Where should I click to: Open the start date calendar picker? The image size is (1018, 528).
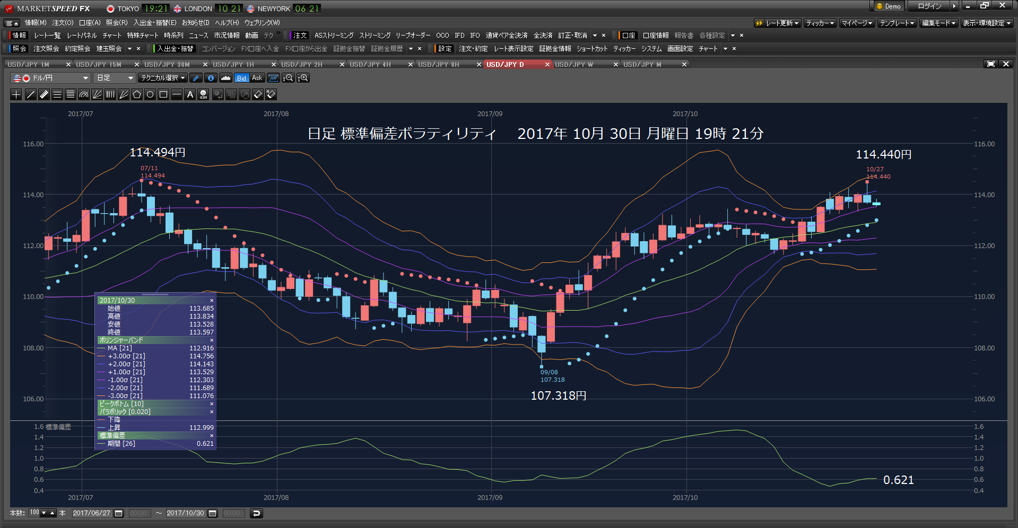(x=119, y=513)
